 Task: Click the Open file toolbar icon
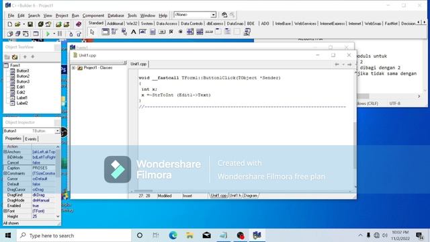coord(17,24)
